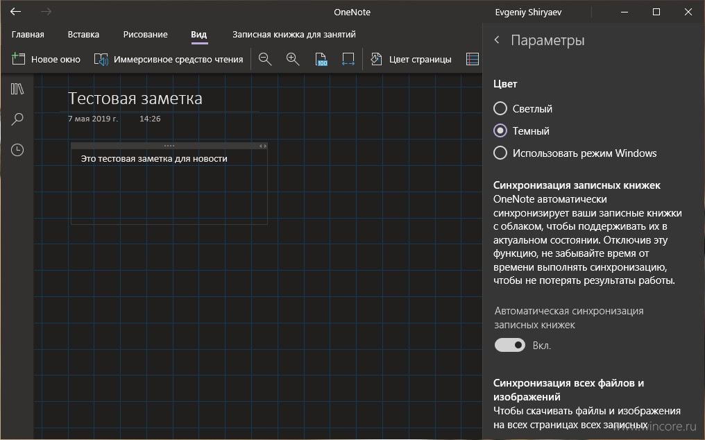The height and width of the screenshot is (440, 705).
Task: Click the fit page width icon
Action: (x=348, y=60)
